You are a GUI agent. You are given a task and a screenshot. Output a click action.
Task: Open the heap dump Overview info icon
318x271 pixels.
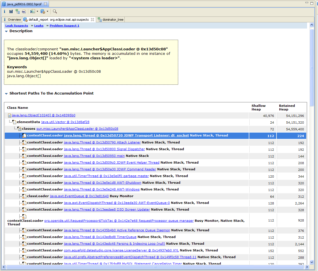point(4,11)
